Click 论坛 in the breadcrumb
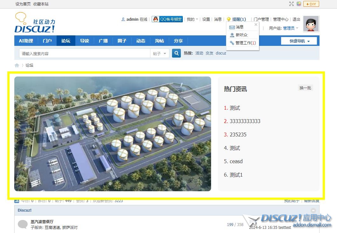Screen dimensions: 337x233 30,65
